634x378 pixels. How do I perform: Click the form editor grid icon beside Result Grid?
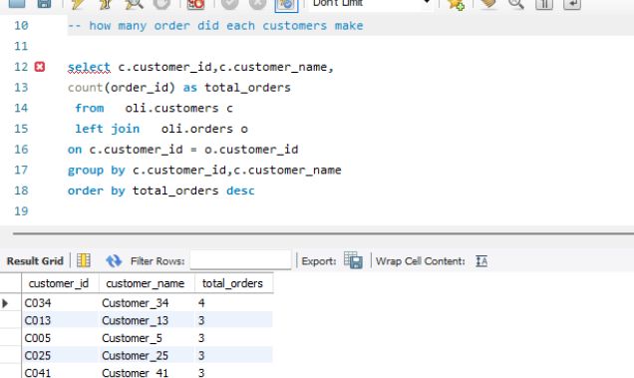[84, 260]
